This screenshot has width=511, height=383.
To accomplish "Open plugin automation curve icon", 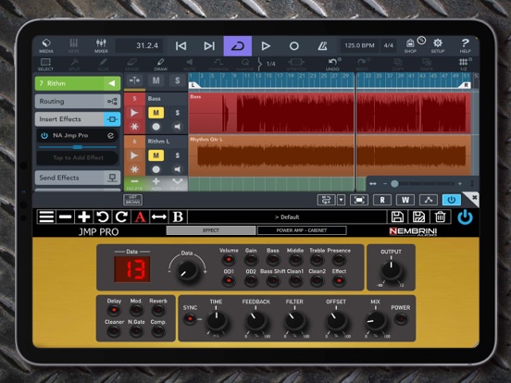I will tap(429, 200).
